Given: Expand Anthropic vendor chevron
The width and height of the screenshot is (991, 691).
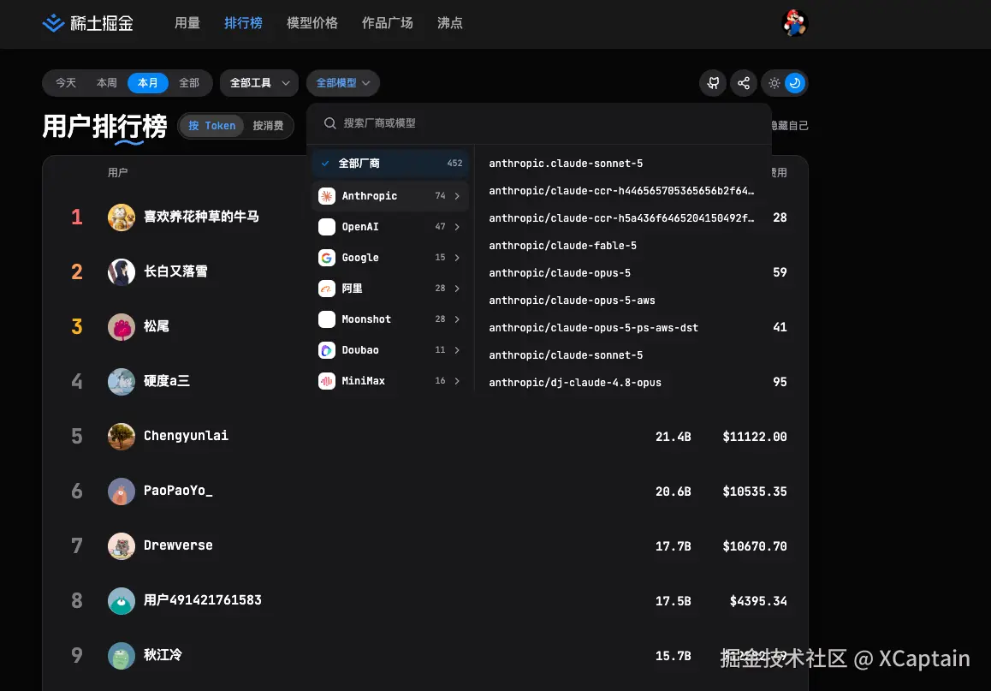Looking at the screenshot, I should pyautogui.click(x=457, y=196).
